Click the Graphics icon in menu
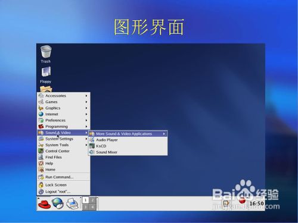This screenshot has height=223, width=298. (41, 108)
